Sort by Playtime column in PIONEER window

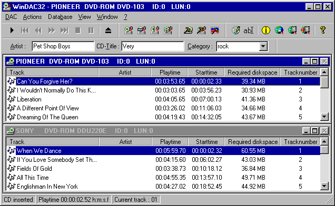(170, 73)
